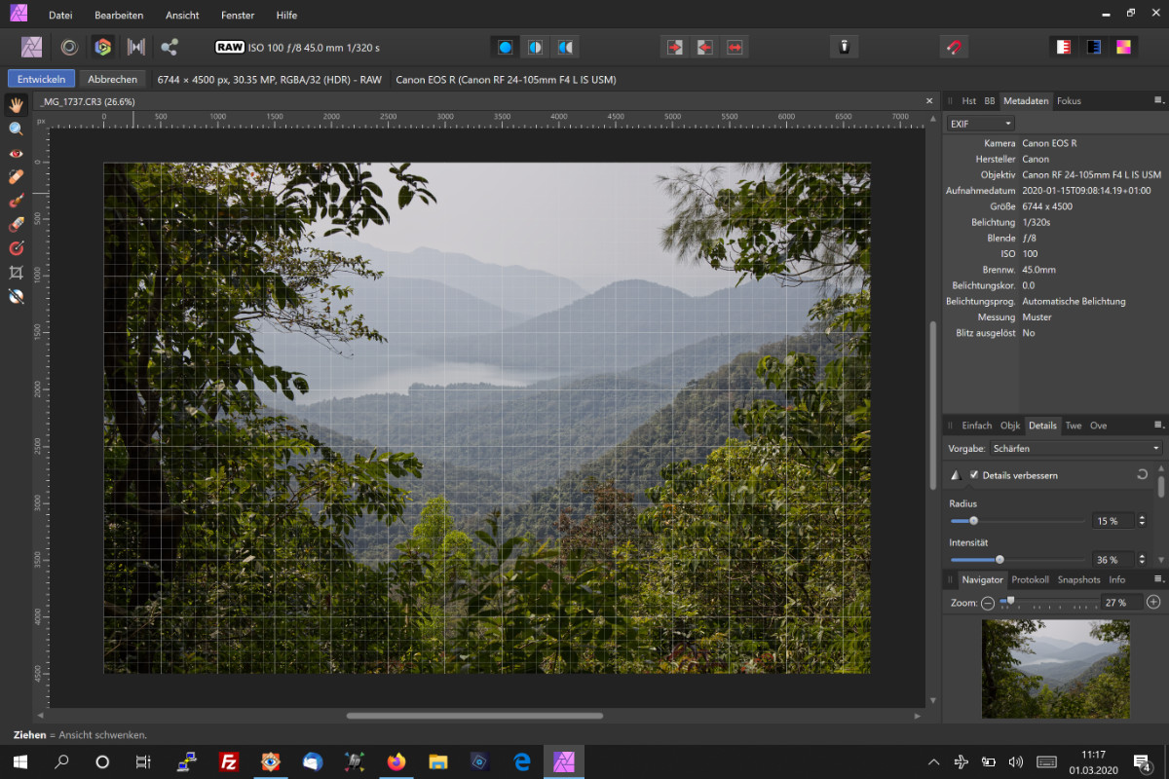Screen dimensions: 1169x779
Task: Collapse the Details verbessern section triangle
Action: (x=956, y=475)
